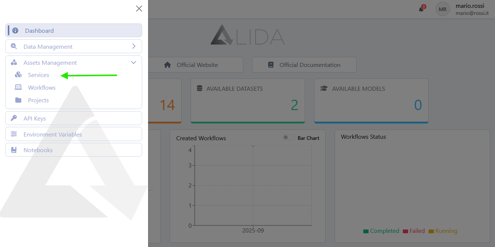Click the Available Models graduation cap icon
Screen dimensions: 495x247
(324, 89)
